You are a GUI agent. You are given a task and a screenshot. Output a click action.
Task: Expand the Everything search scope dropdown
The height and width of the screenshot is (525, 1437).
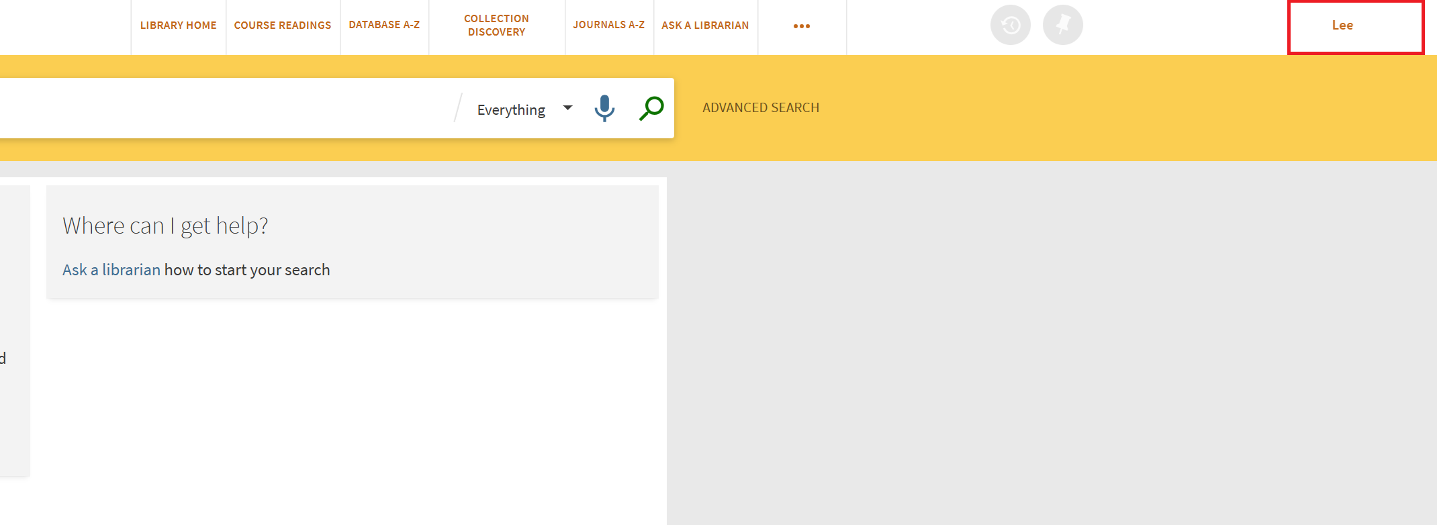[524, 109]
